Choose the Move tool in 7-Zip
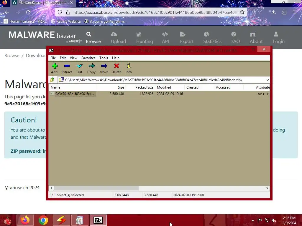The width and height of the screenshot is (302, 226). coord(104,68)
